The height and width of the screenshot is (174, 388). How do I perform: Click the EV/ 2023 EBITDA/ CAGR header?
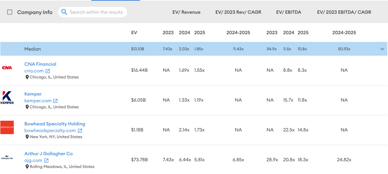point(344,12)
